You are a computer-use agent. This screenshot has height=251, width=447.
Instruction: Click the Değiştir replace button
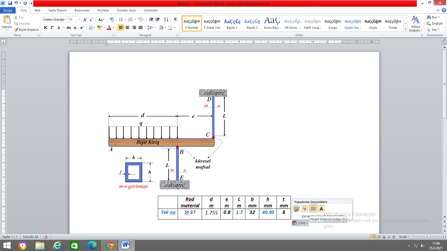tap(435, 23)
